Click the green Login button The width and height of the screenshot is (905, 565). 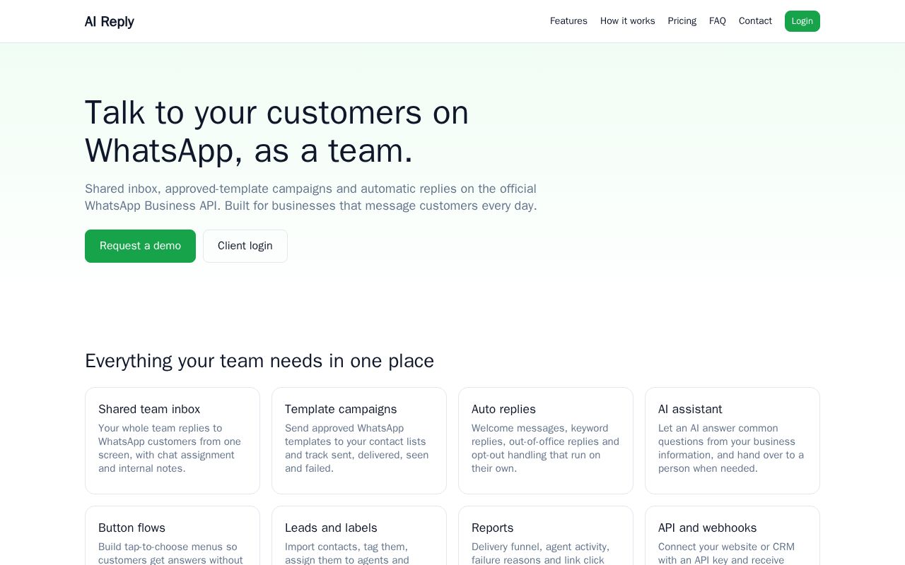tap(802, 21)
